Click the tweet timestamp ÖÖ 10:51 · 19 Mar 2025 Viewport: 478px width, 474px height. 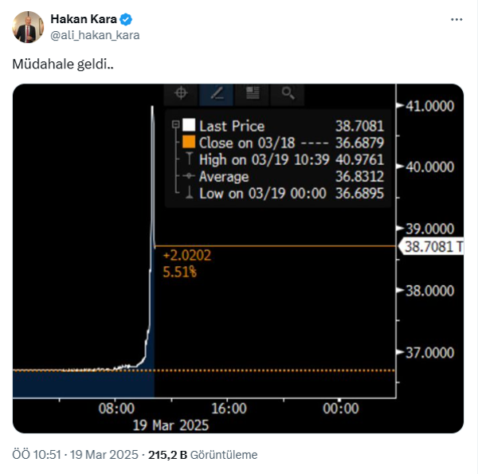point(74,455)
